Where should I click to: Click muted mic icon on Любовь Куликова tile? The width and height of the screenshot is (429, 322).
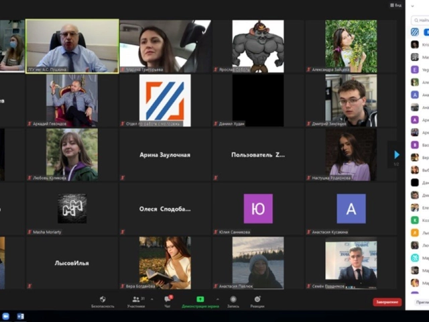(29, 178)
